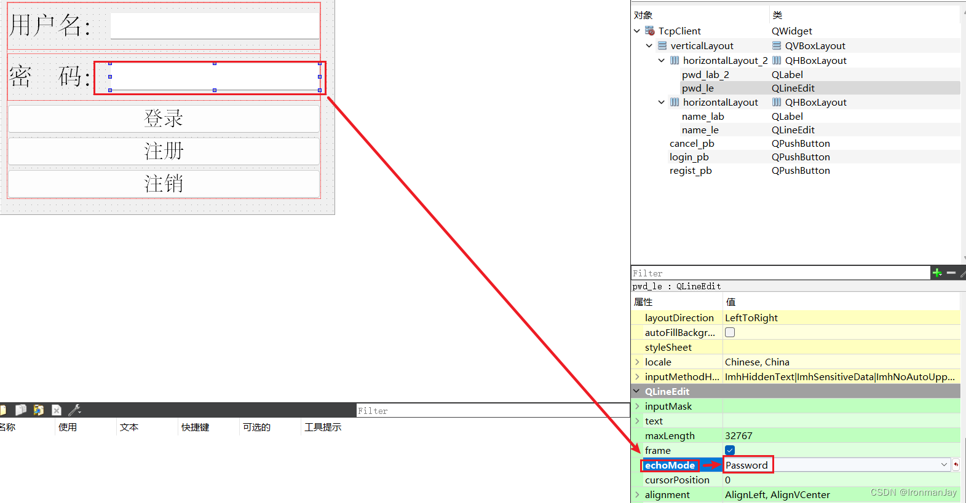
Task: Select pwd_lab_2 in the object tree
Action: [705, 74]
